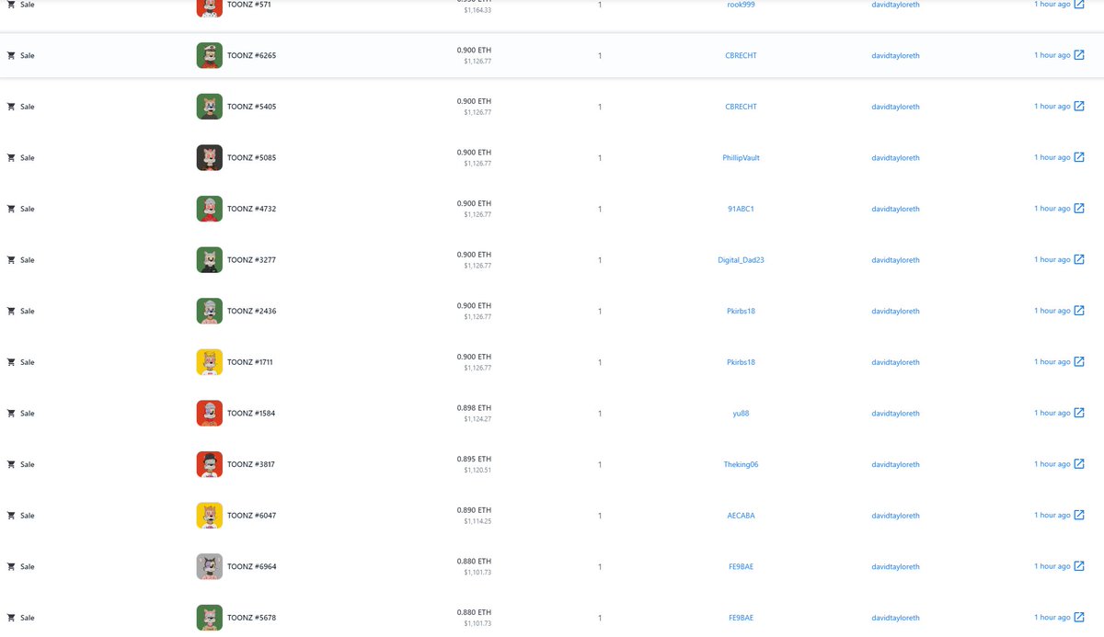Open the TOONZ #5085 avatar thumbnail
The width and height of the screenshot is (1104, 637).
click(x=210, y=157)
